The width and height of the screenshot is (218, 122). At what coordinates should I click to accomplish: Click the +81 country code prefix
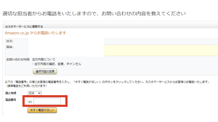tap(29, 102)
